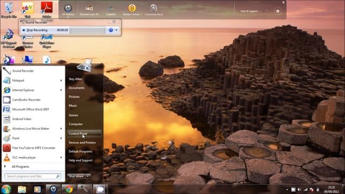Image resolution: width=345 pixels, height=194 pixels.
Task: Open Pictures from Start menu
Action: (74, 97)
